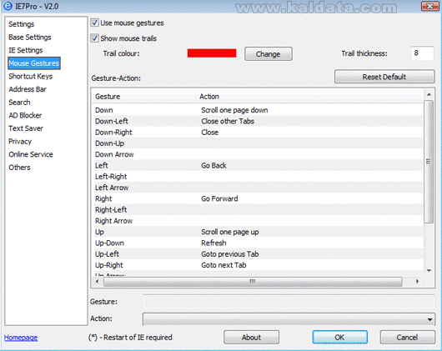Go to Shortcut Keys section
This screenshot has width=442, height=351.
[x=31, y=77]
